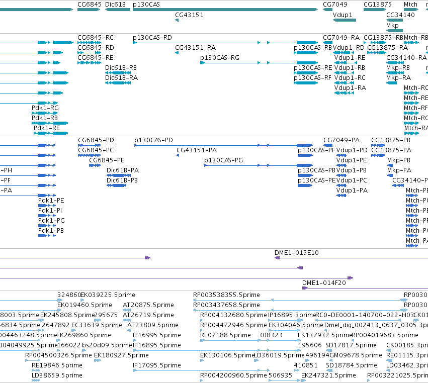Select the CG13875 gene label
This screenshot has height=383, width=428.
(378, 5)
